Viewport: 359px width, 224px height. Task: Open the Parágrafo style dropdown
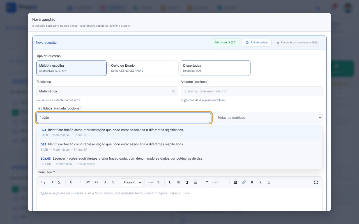132,182
